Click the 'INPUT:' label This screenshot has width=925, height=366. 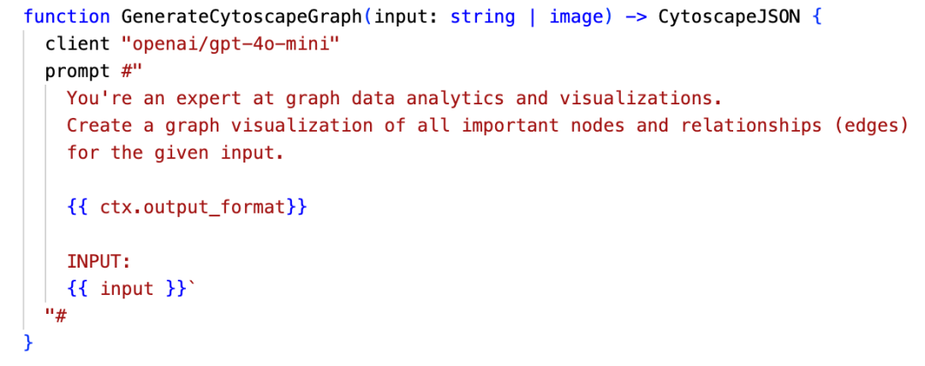[98, 262]
